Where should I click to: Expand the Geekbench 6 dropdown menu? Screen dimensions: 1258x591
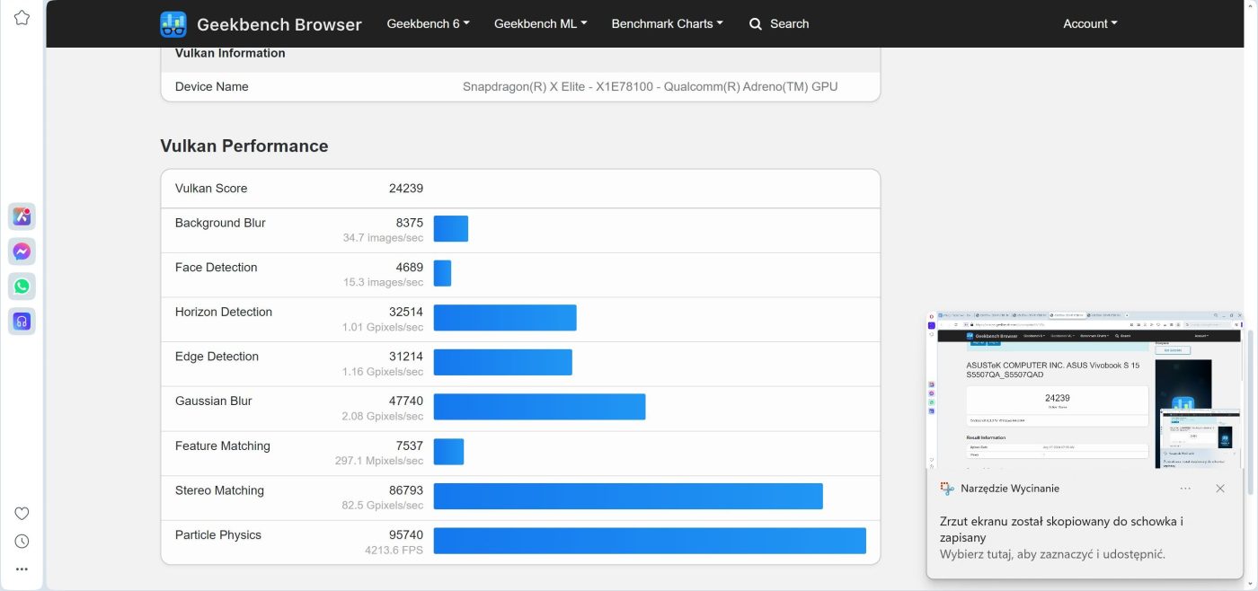pyautogui.click(x=429, y=24)
